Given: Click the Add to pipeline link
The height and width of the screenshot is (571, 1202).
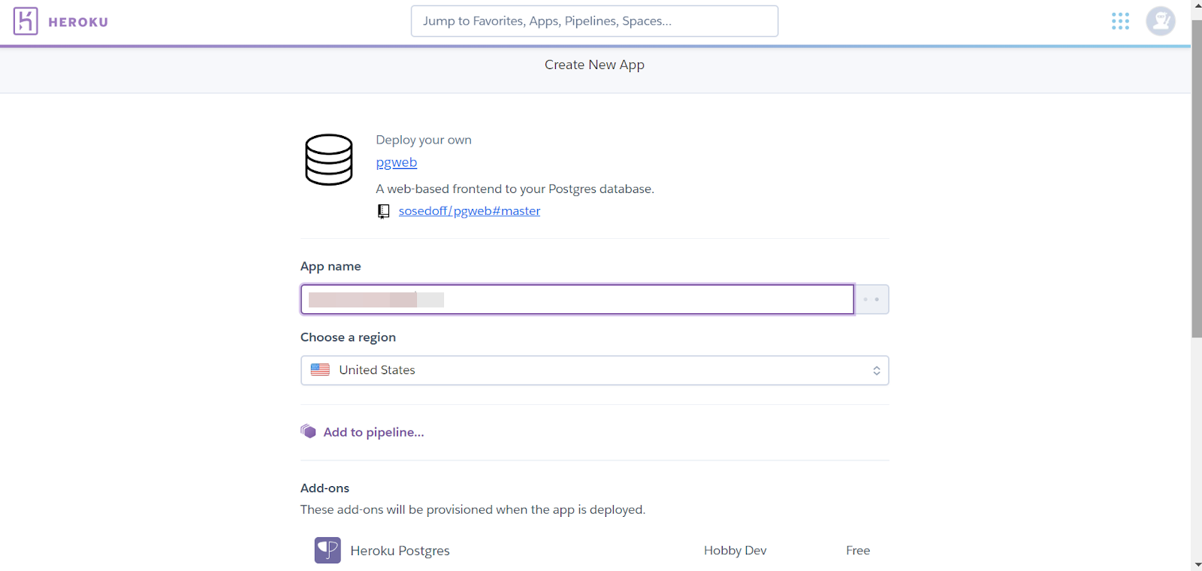Looking at the screenshot, I should click(373, 432).
